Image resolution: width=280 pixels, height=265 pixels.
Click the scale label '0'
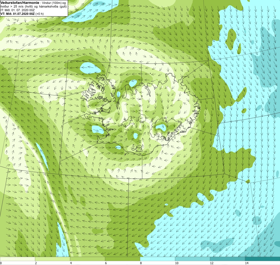pos(1,263)
